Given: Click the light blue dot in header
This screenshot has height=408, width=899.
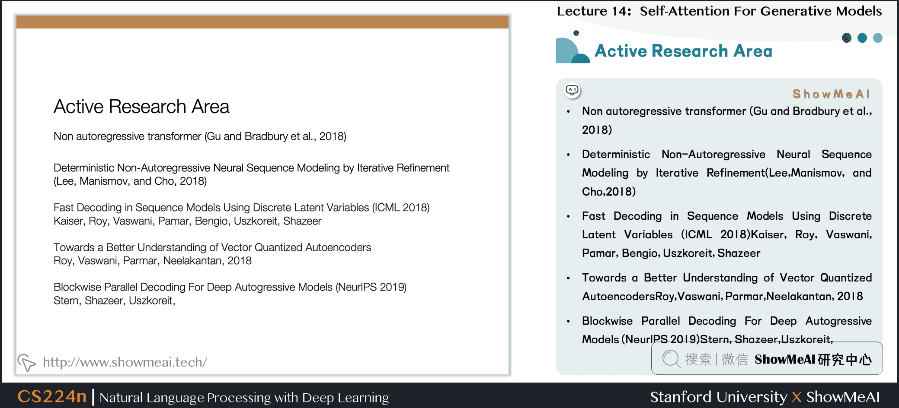Looking at the screenshot, I should click(x=878, y=38).
